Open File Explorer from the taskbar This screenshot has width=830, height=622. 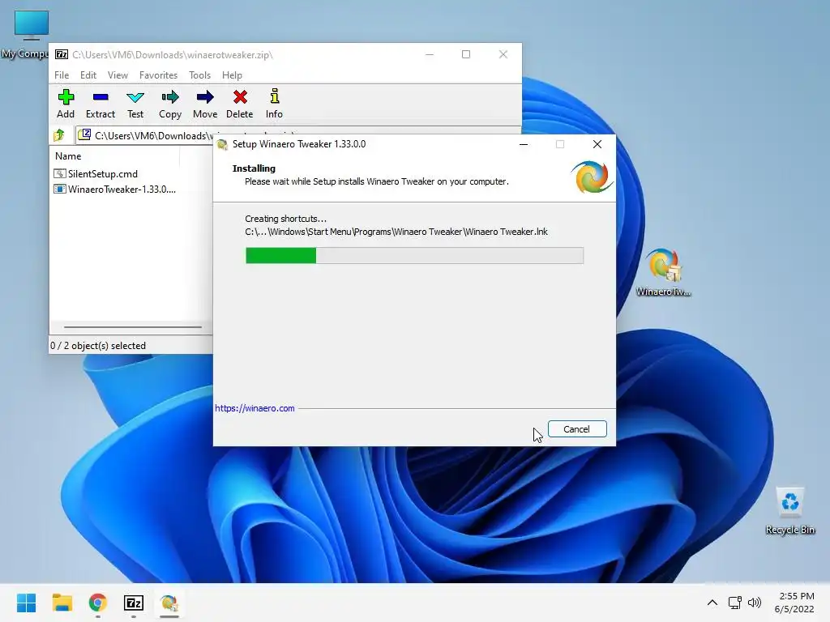tap(62, 603)
